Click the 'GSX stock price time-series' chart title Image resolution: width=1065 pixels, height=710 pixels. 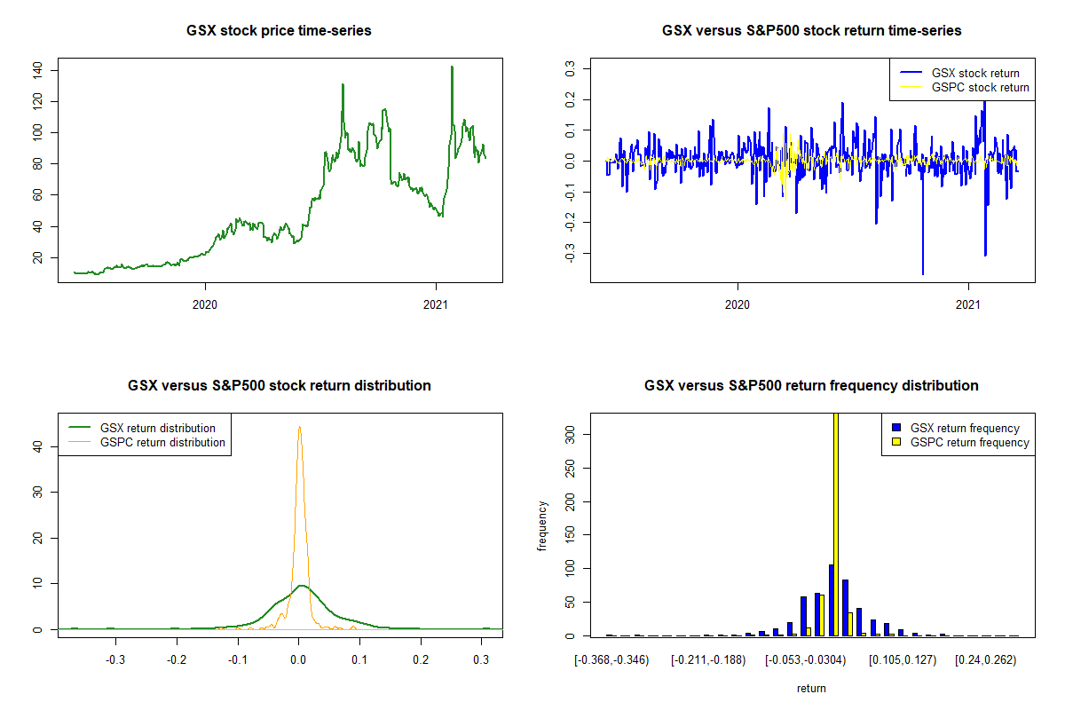(x=279, y=31)
